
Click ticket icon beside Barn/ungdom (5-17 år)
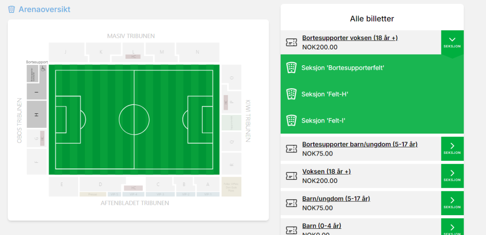(x=291, y=203)
